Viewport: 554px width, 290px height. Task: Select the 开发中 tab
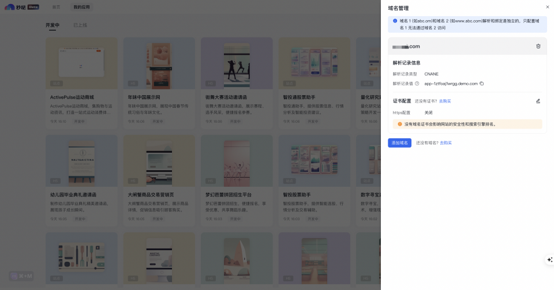(x=53, y=25)
